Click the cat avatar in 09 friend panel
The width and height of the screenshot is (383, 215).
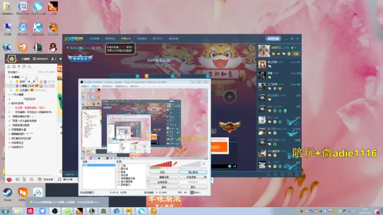264,51
